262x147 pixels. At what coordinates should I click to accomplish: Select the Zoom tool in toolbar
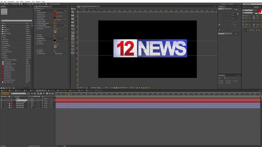[x=8, y=4]
